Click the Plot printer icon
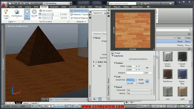The height and width of the screenshot is (109, 194). (x=30, y=3)
